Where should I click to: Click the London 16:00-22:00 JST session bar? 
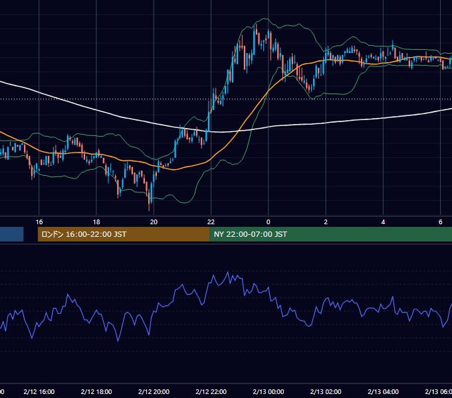(x=124, y=234)
